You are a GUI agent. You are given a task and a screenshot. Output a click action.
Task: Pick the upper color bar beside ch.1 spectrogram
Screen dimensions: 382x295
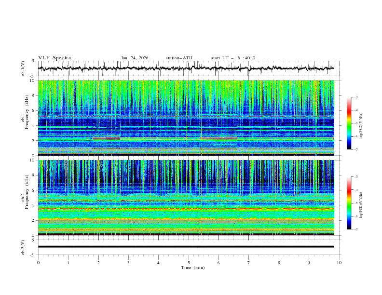(x=349, y=123)
